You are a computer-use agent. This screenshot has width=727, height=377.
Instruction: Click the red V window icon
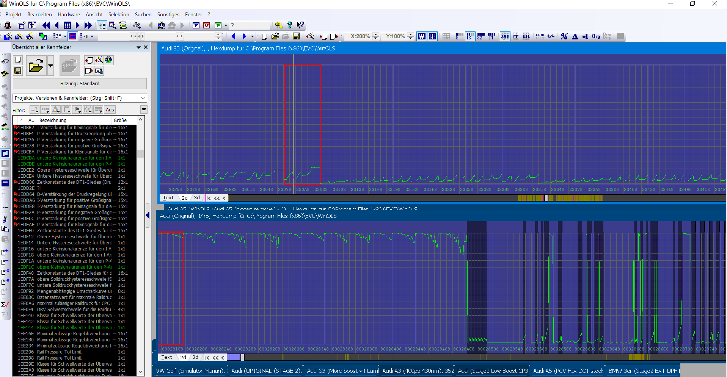click(207, 25)
